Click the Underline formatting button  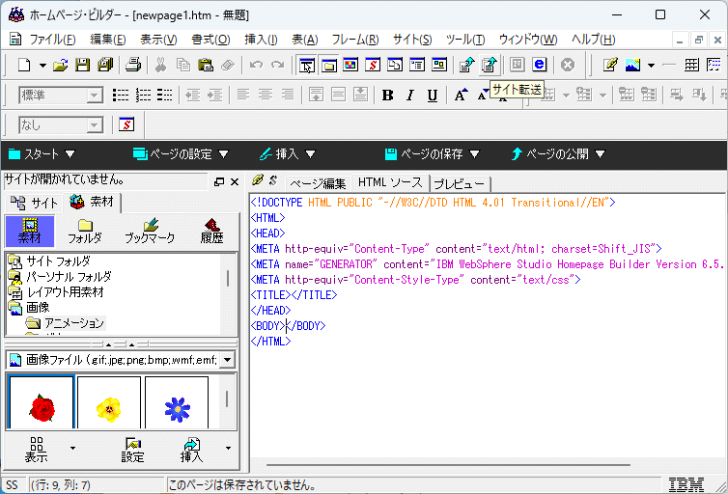coord(432,95)
